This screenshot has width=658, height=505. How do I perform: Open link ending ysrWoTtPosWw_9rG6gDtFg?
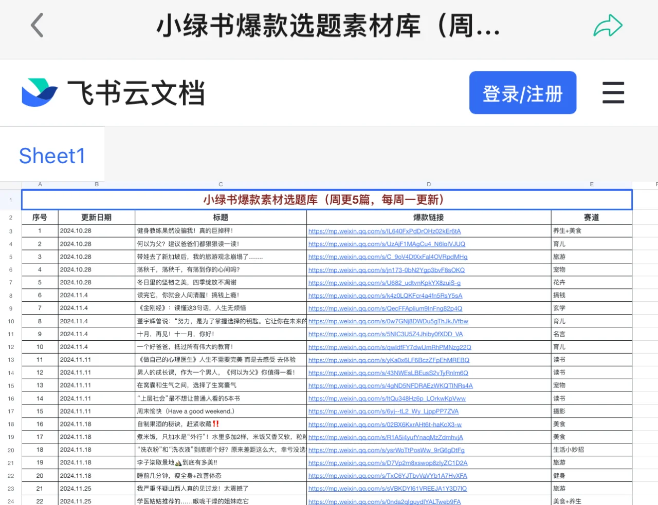click(387, 450)
